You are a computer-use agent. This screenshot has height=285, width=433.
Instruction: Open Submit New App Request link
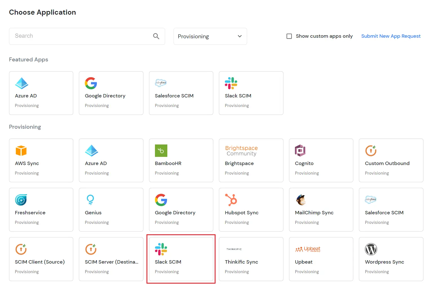tap(391, 36)
